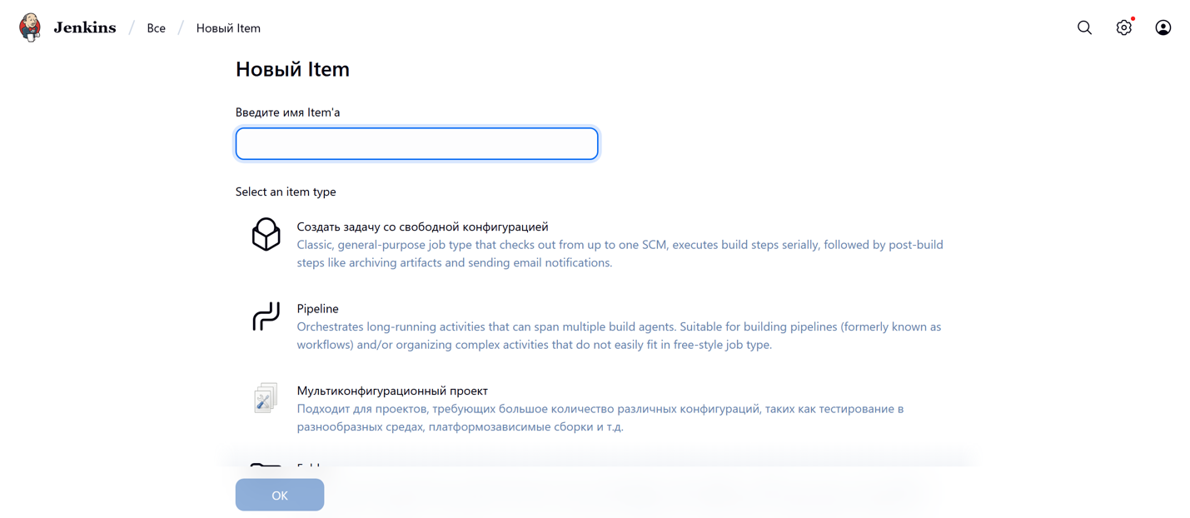
Task: Open the user account profile icon
Action: [x=1163, y=27]
